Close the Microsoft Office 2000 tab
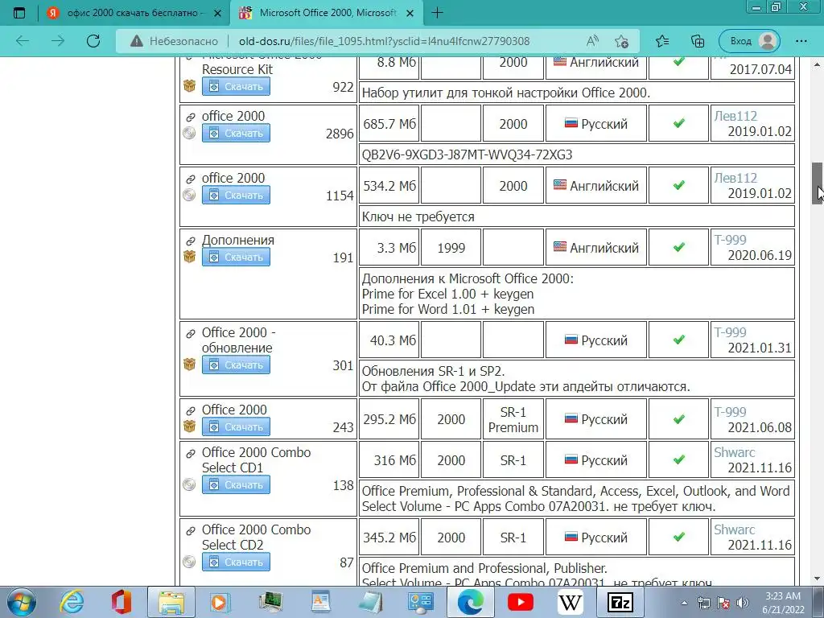 point(411,13)
